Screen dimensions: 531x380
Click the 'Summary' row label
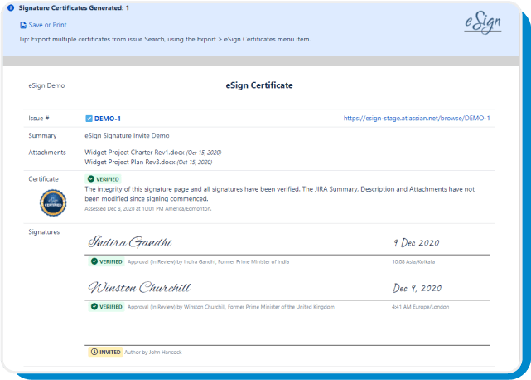pos(42,135)
